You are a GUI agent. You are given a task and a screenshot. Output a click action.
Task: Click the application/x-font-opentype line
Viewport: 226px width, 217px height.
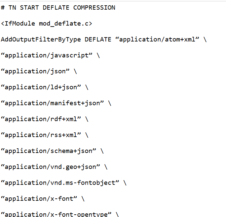tap(60, 214)
